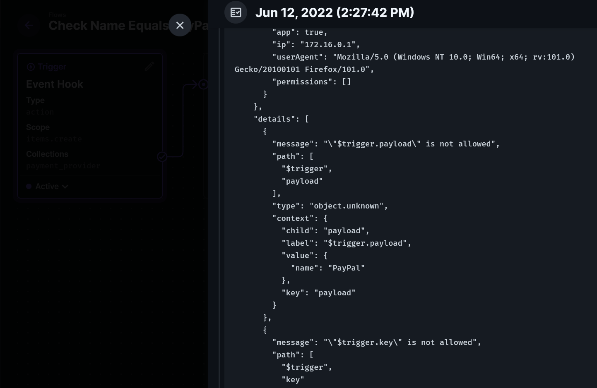
Task: Select the checkmark resolve connector on the trigger
Action: pyautogui.click(x=162, y=157)
